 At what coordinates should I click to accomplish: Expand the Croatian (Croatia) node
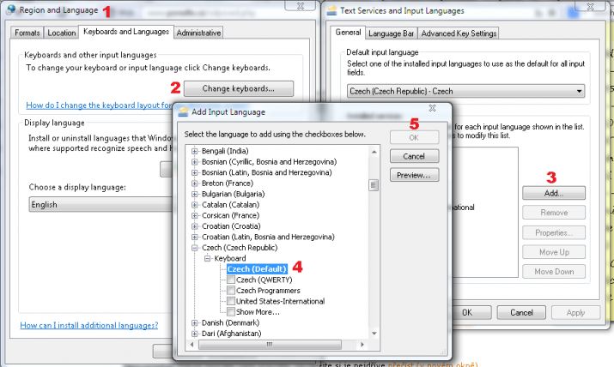point(195,226)
